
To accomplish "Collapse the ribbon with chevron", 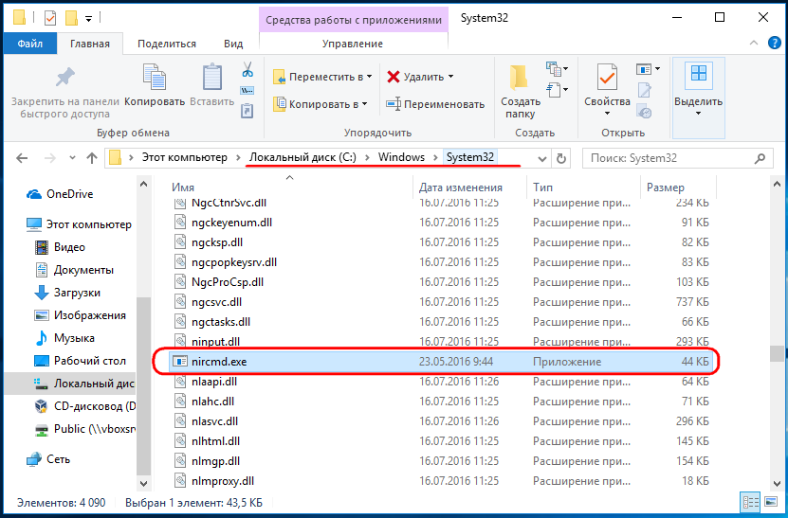I will (x=753, y=44).
